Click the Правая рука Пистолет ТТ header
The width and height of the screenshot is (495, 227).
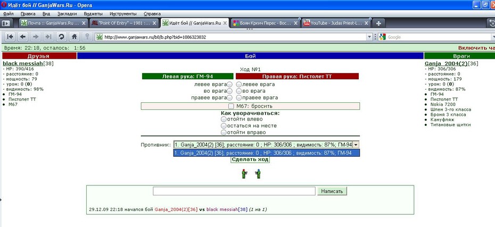[297, 76]
